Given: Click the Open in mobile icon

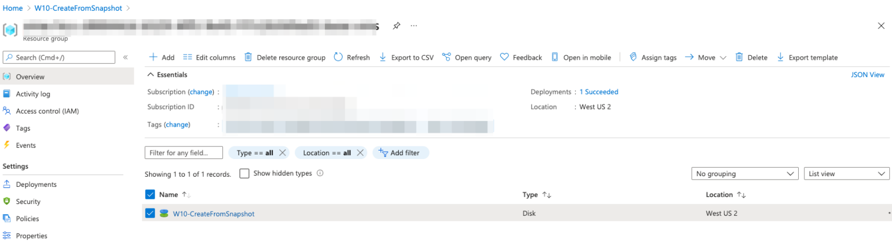Looking at the screenshot, I should (x=555, y=57).
